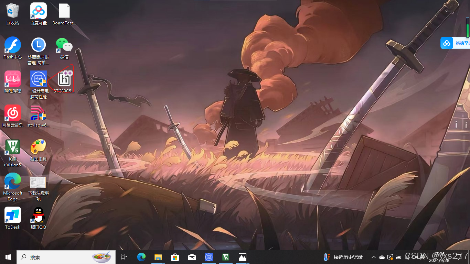Switch to the blue screenshot app on taskbar
The height and width of the screenshot is (264, 470).
coord(209,257)
